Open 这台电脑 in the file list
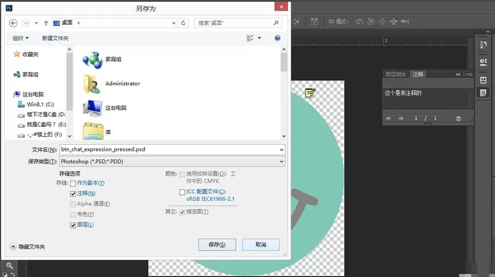Image resolution: width=495 pixels, height=277 pixels. pos(104,108)
